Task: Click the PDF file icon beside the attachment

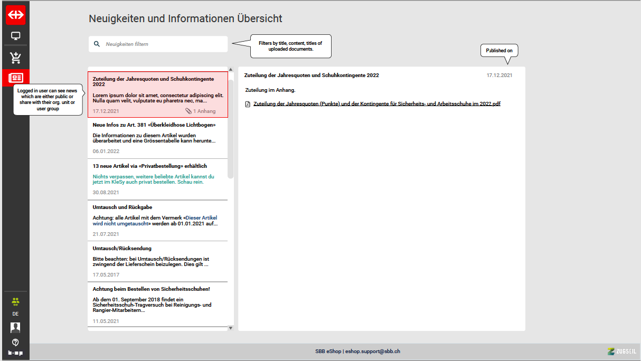Action: pyautogui.click(x=248, y=104)
